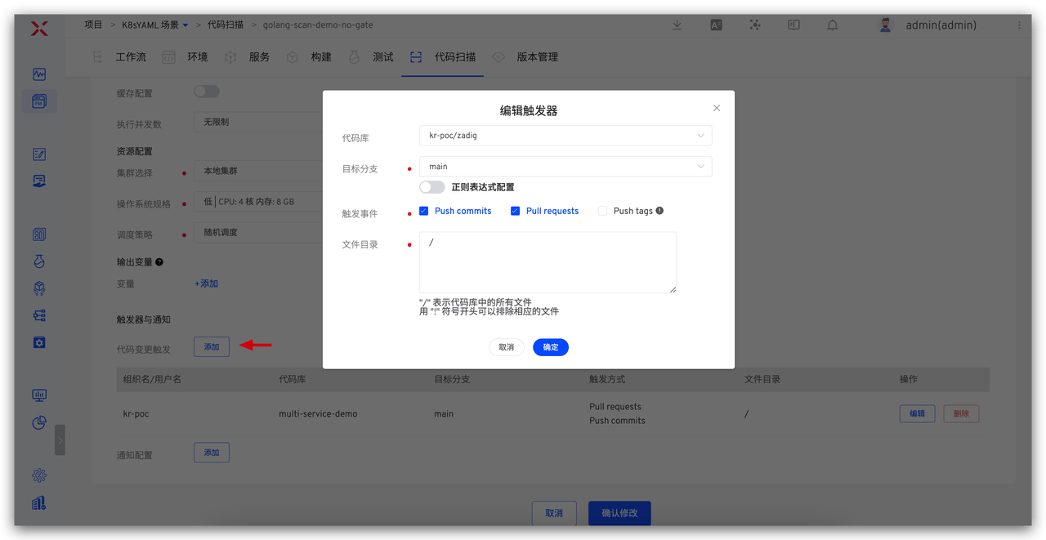Expand the main target branch dropdown
Image resolution: width=1046 pixels, height=540 pixels.
(x=565, y=167)
